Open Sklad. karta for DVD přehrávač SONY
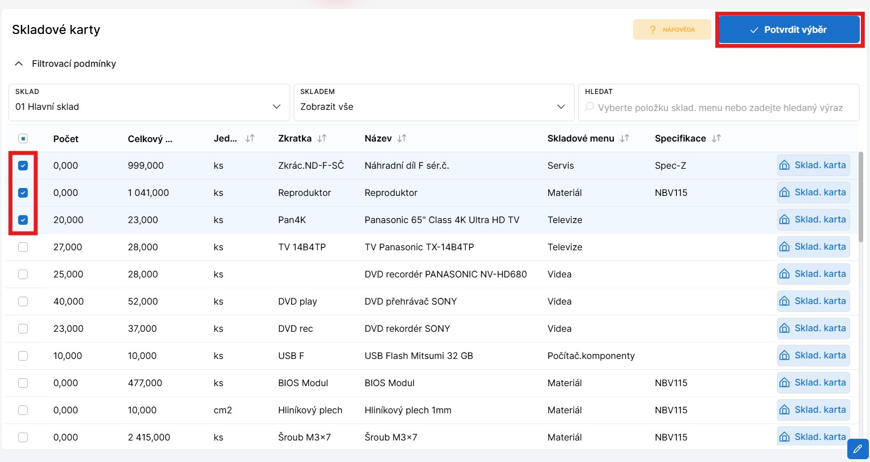Viewport: 870px width, 462px height. point(813,301)
